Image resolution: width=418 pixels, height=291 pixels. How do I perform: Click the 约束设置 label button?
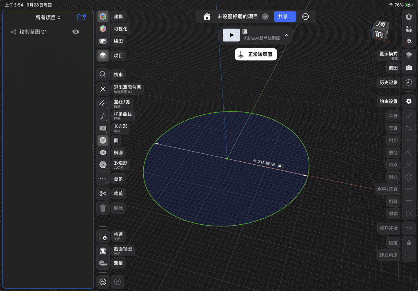pos(389,101)
